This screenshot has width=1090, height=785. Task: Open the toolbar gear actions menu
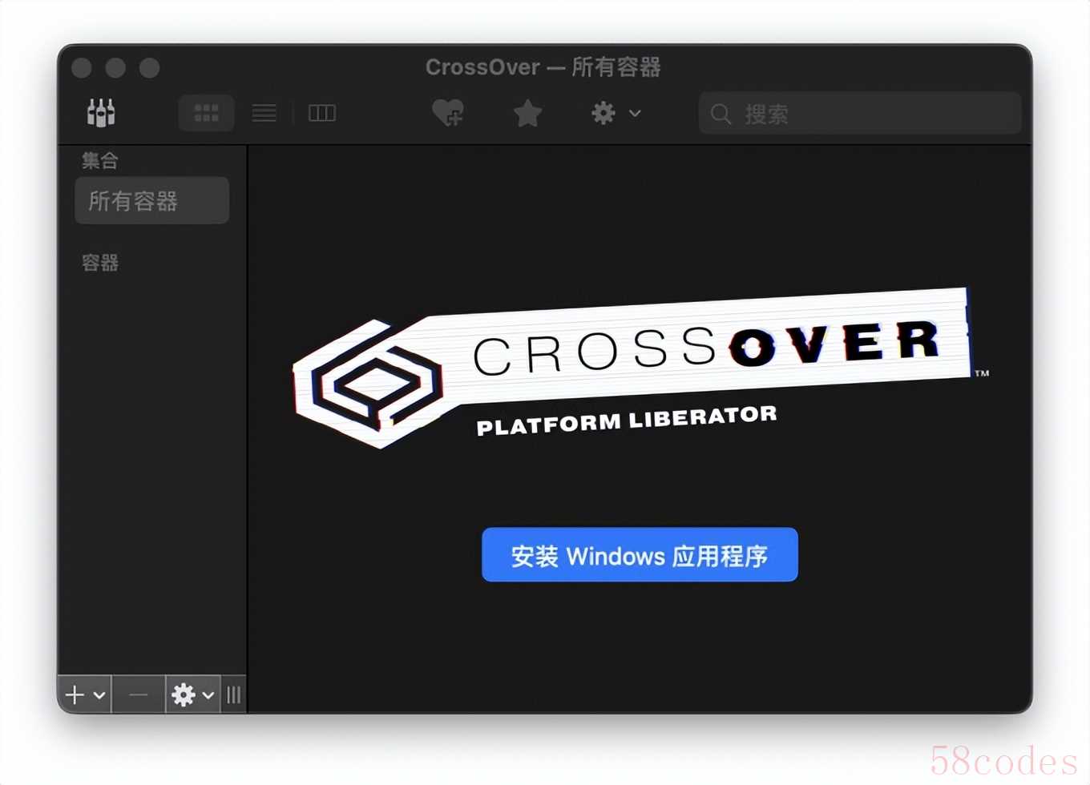coord(615,113)
